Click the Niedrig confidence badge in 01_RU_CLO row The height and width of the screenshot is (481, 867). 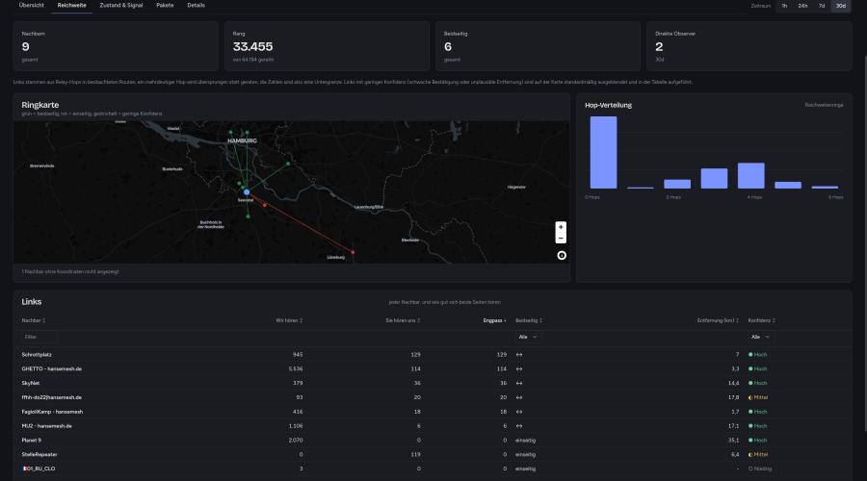tap(760, 468)
